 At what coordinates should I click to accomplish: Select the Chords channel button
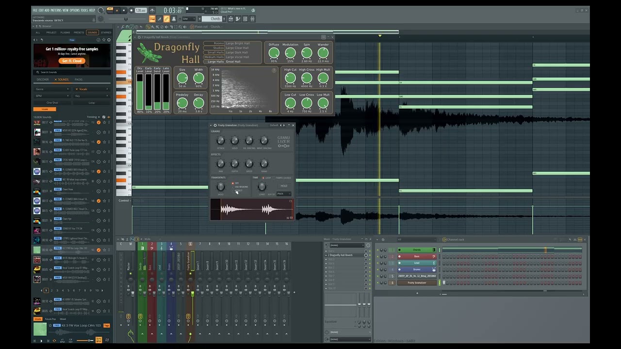click(417, 250)
